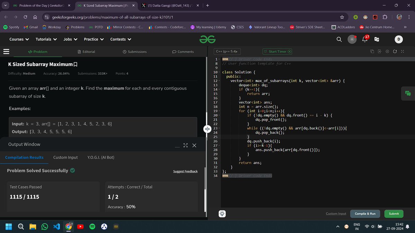Screen dimensions: 415x233
Task: Open the POTD bookmark
Action: [96, 27]
